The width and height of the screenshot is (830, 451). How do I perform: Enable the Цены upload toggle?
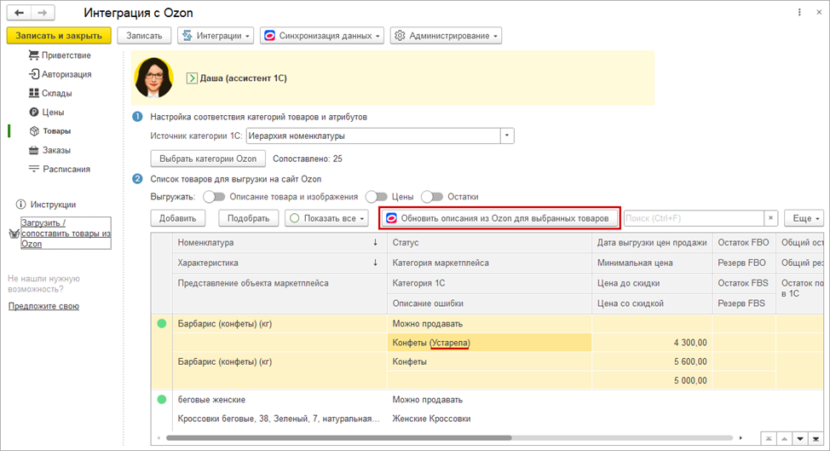click(x=376, y=196)
